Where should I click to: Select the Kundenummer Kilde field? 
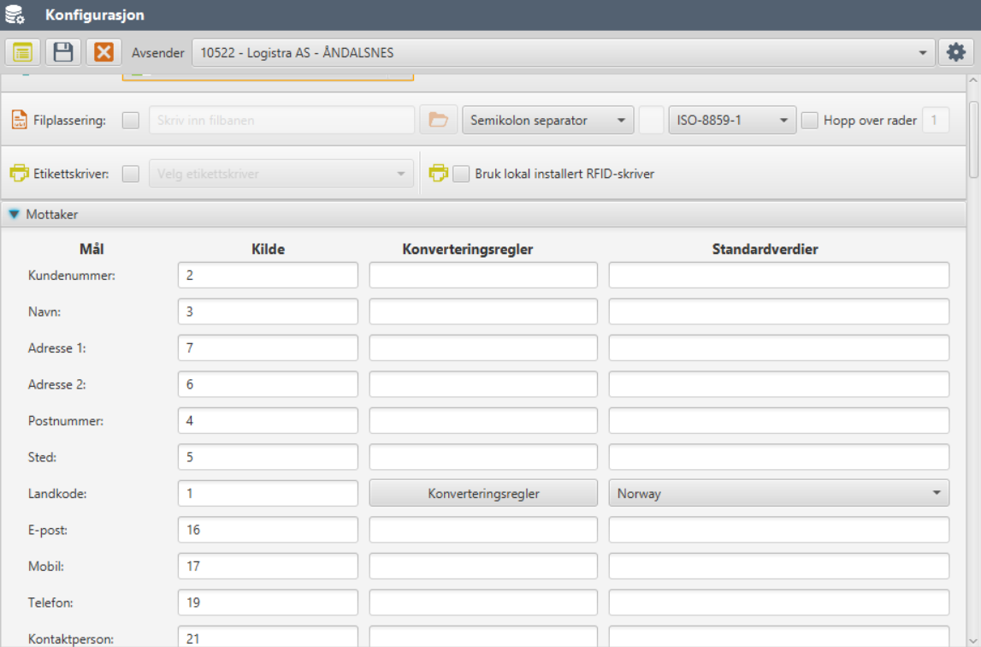[x=267, y=274]
